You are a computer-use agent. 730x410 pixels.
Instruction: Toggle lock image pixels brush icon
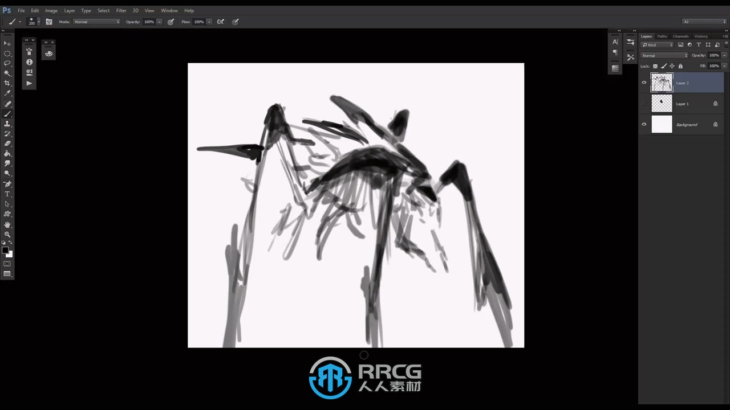coord(664,66)
